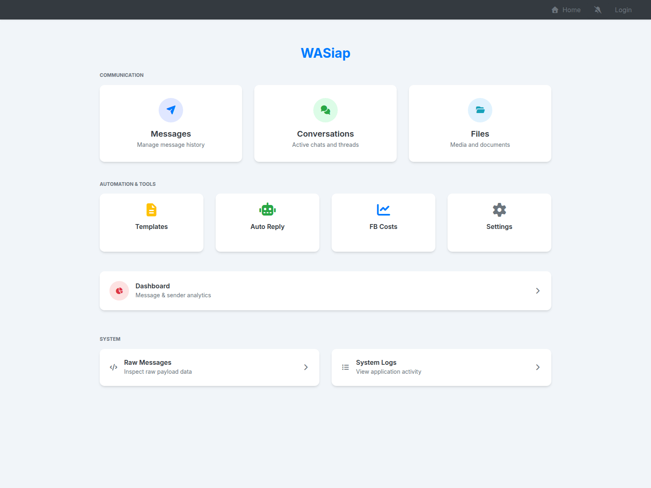Screen dimensions: 651x488
Task: Toggle the muted bell notification icon
Action: (x=598, y=10)
